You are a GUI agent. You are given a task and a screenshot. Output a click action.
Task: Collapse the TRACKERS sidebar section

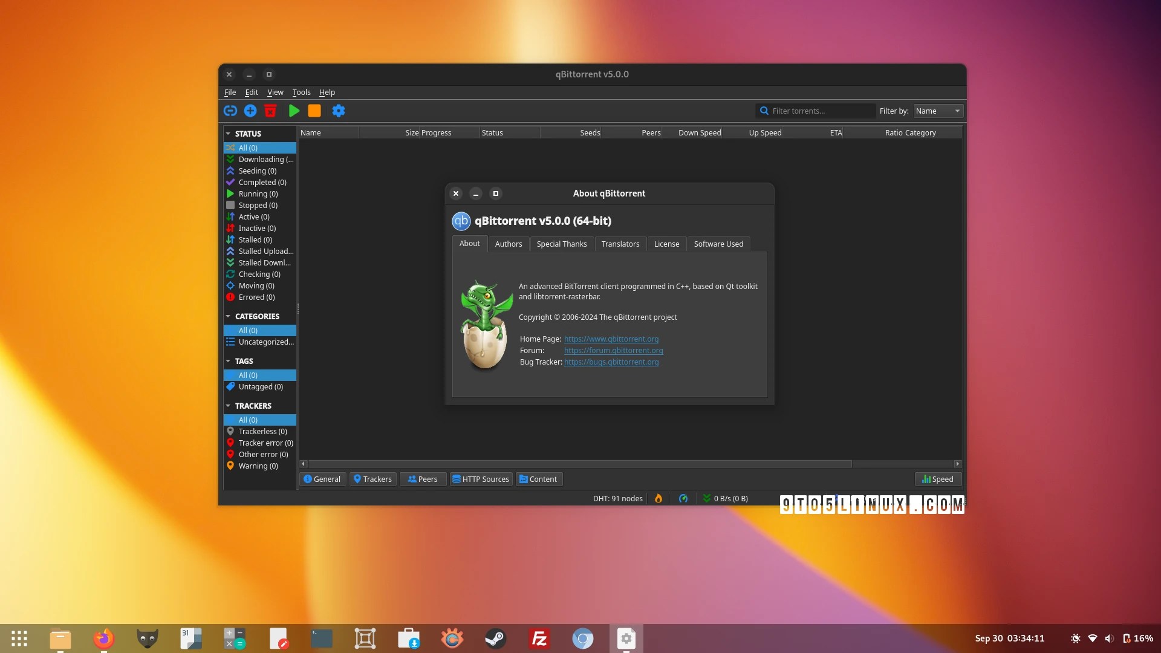[228, 406]
